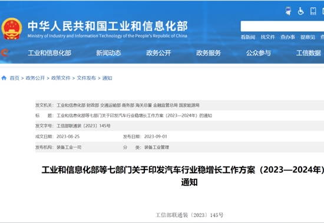324x223 pixels.
Task: Open the 工业和信息化部 menu item
Action: coord(49,53)
